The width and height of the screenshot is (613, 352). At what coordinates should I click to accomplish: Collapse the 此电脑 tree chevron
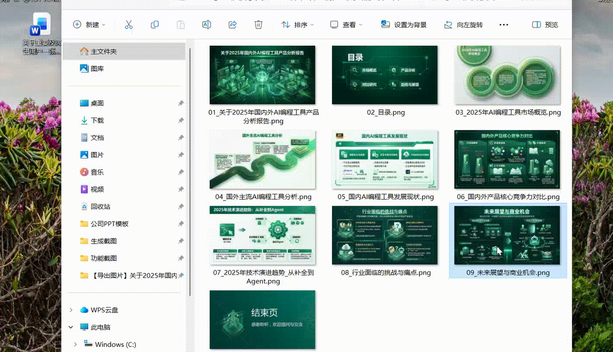point(71,327)
